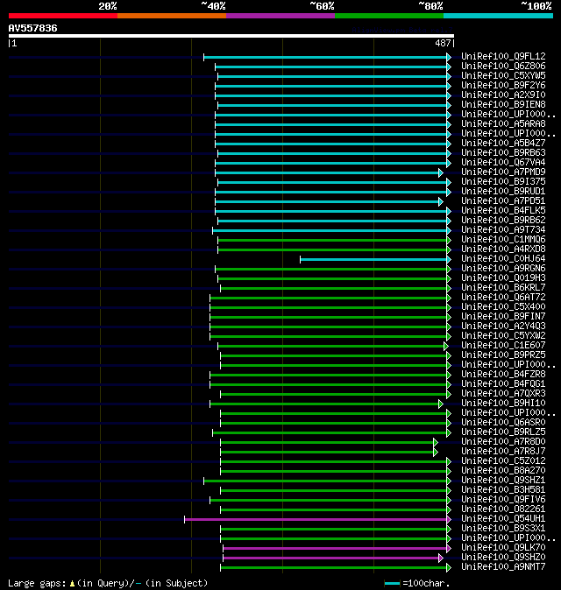Click the UniRef100_B9RB62 label
The width and height of the screenshot is (561, 590).
503,220
